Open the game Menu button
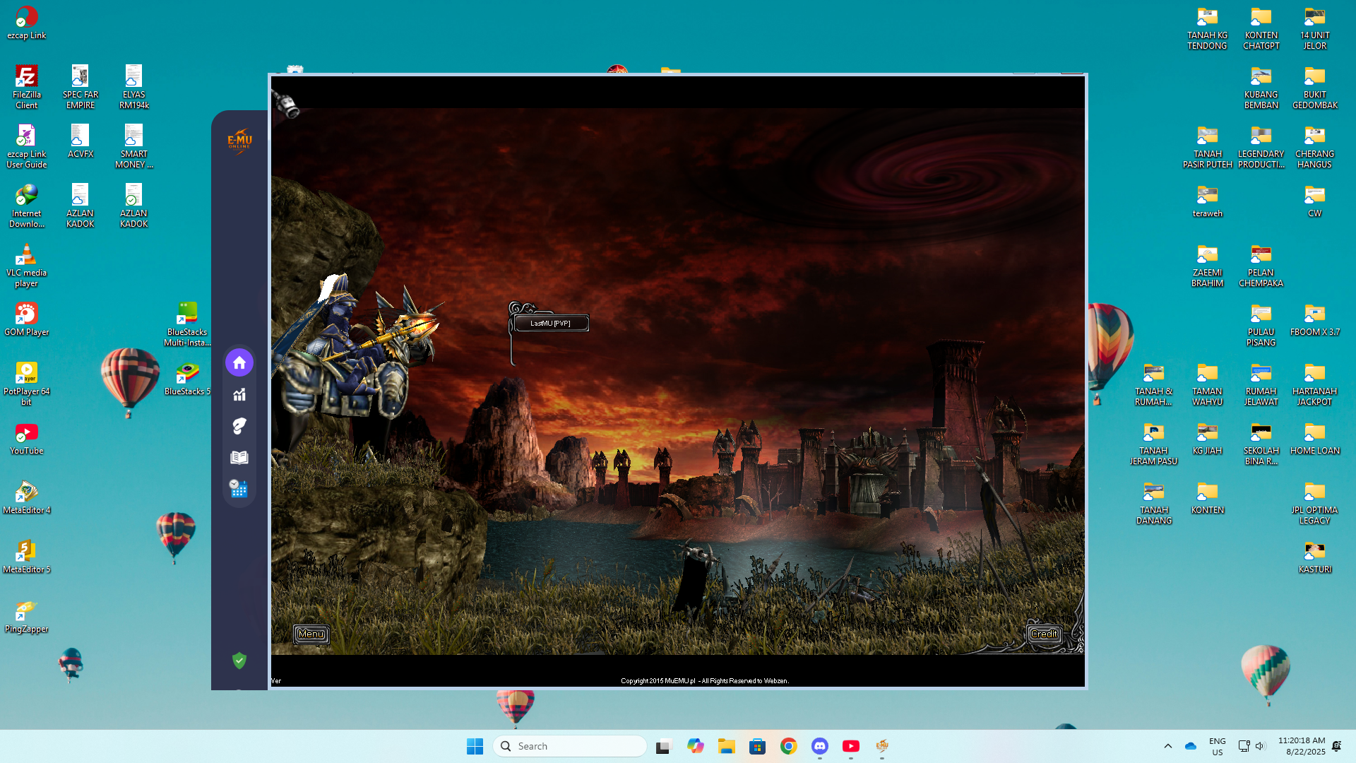The height and width of the screenshot is (763, 1356). coord(311,634)
